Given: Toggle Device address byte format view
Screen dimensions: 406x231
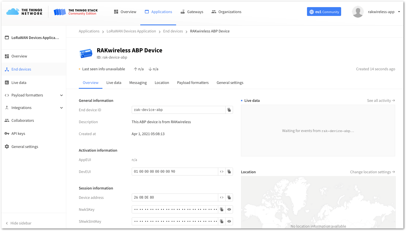Looking at the screenshot, I should click(222, 197).
